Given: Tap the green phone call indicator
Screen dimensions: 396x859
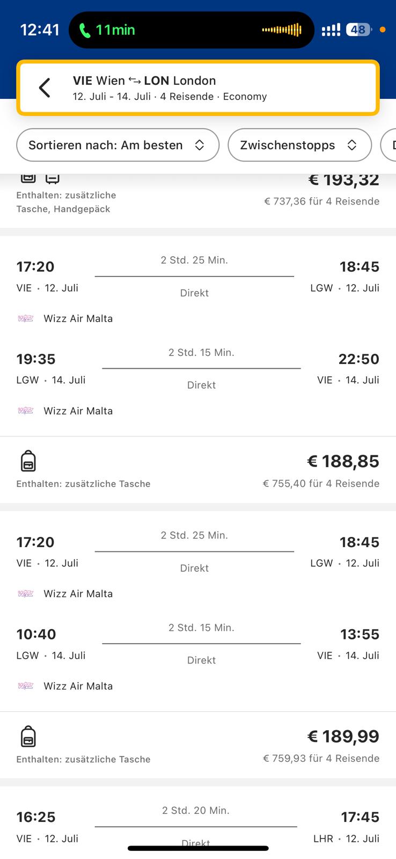Looking at the screenshot, I should pos(107,30).
